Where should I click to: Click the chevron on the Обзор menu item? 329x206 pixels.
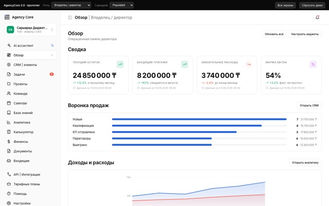tap(52, 55)
